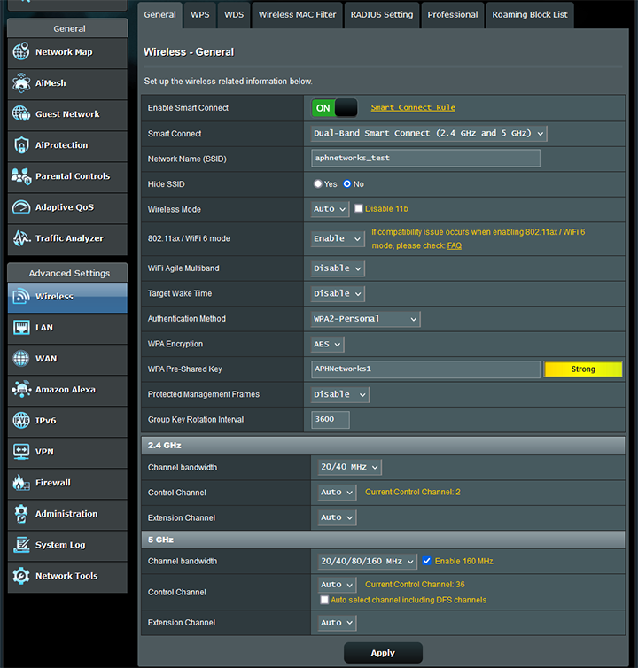The width and height of the screenshot is (638, 668).
Task: Uncheck the Enable 160 MHz checkbox
Action: pos(427,561)
